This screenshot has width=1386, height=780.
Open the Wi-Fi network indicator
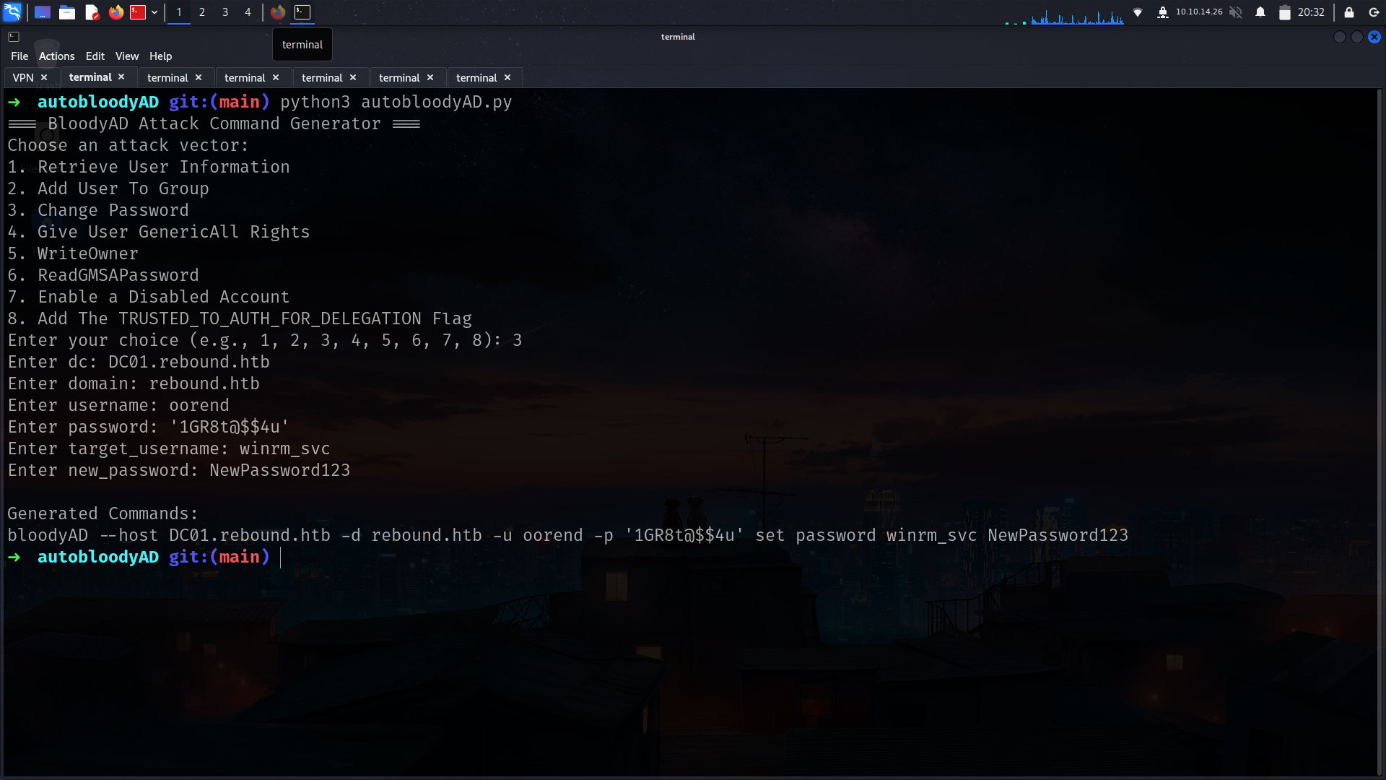(1138, 12)
